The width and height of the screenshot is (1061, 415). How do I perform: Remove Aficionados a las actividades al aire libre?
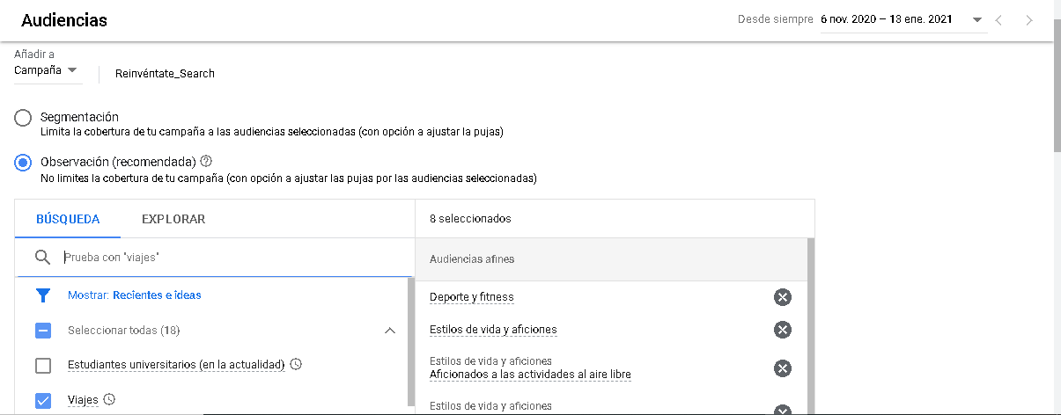pos(782,368)
